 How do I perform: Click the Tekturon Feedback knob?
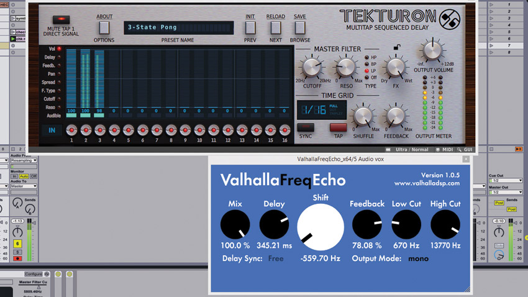tap(396, 116)
